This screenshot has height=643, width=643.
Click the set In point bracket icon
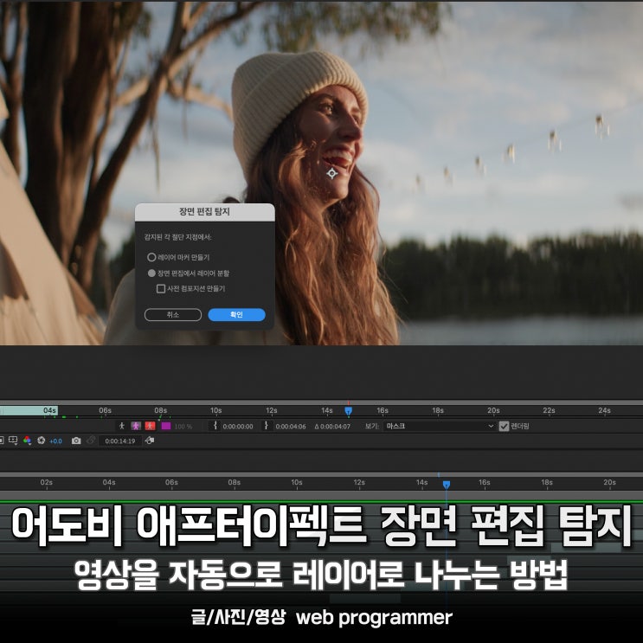(215, 426)
